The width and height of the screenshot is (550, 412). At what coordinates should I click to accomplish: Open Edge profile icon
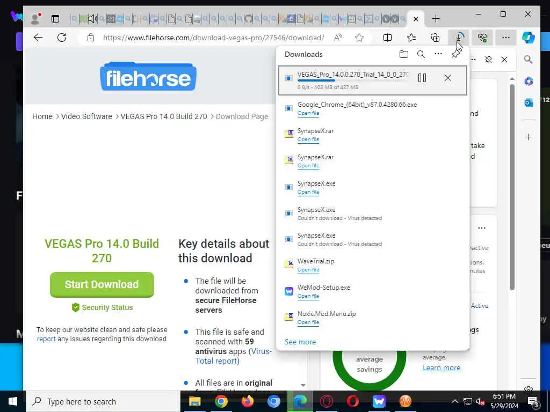[35, 19]
